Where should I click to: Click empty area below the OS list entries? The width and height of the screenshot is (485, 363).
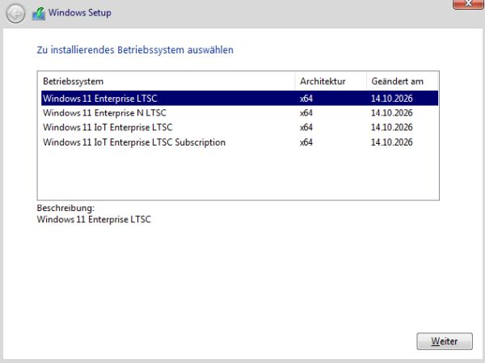pos(238,175)
